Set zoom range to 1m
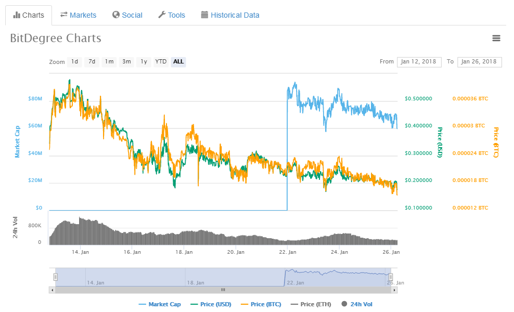The height and width of the screenshot is (312, 514). (x=109, y=61)
